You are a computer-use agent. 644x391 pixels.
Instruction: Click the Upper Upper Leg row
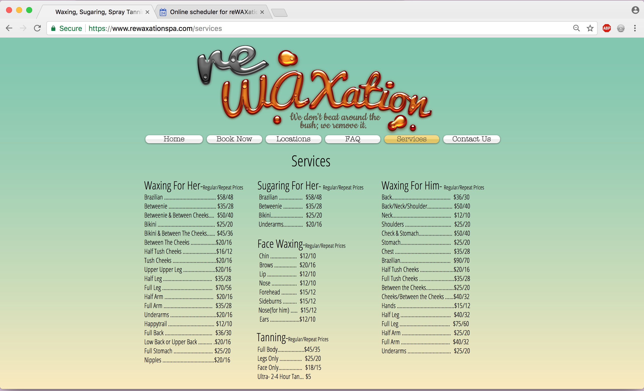[188, 270]
